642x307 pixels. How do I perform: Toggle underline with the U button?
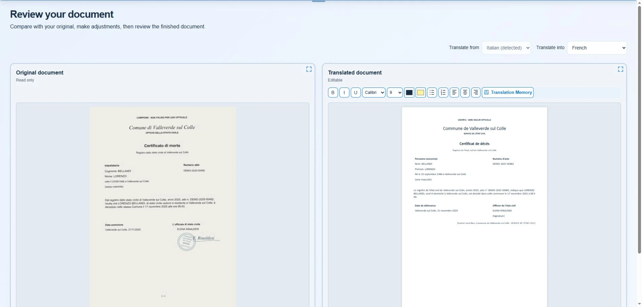coord(356,93)
